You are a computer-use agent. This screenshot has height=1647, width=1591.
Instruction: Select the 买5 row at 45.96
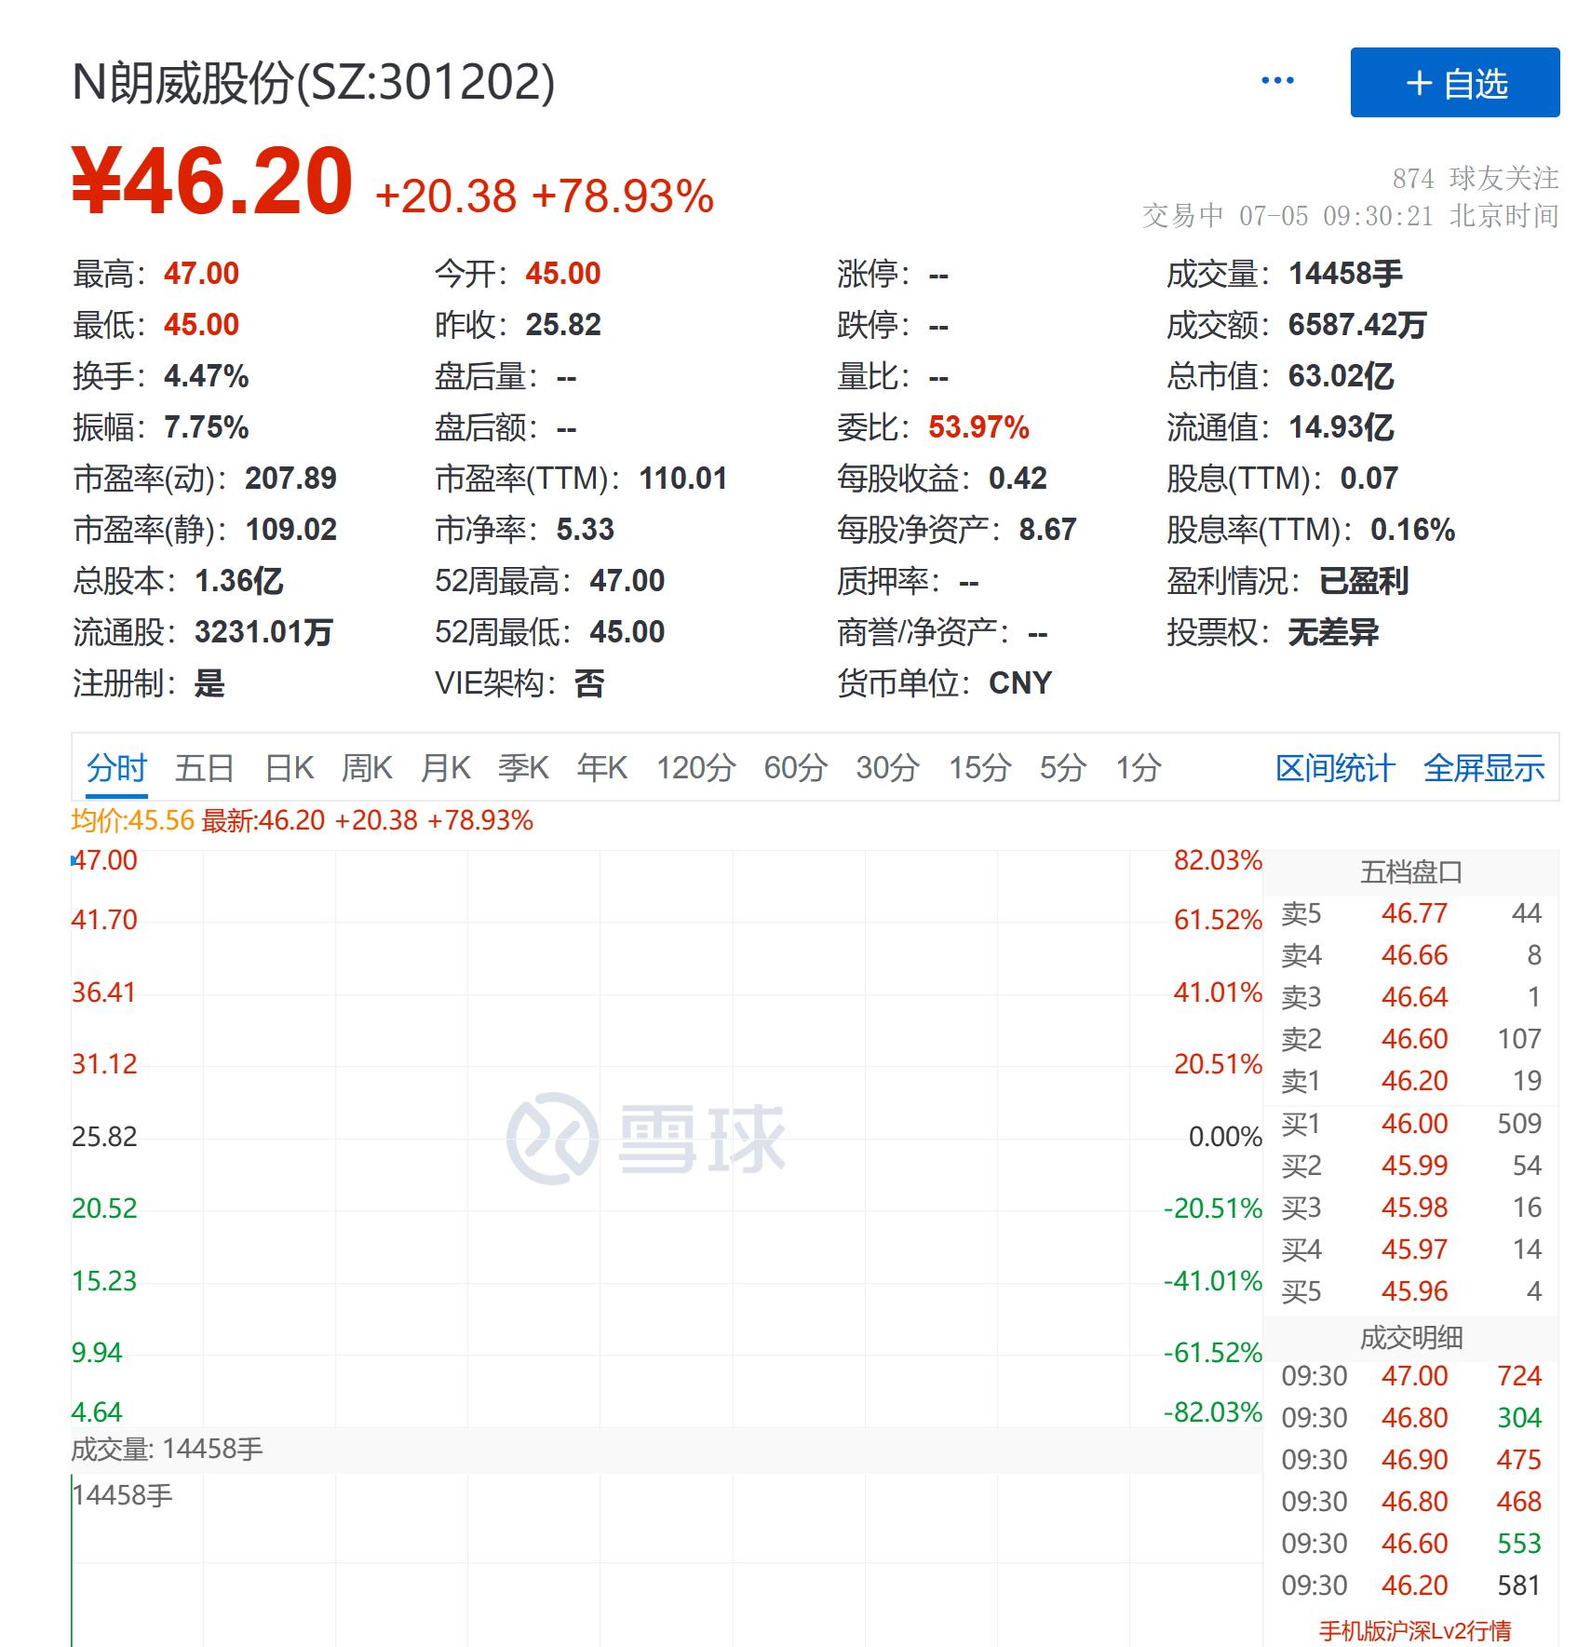point(1411,1291)
